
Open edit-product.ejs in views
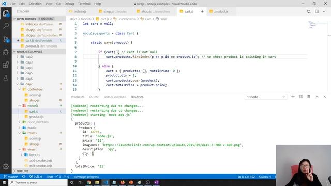tap(41, 166)
